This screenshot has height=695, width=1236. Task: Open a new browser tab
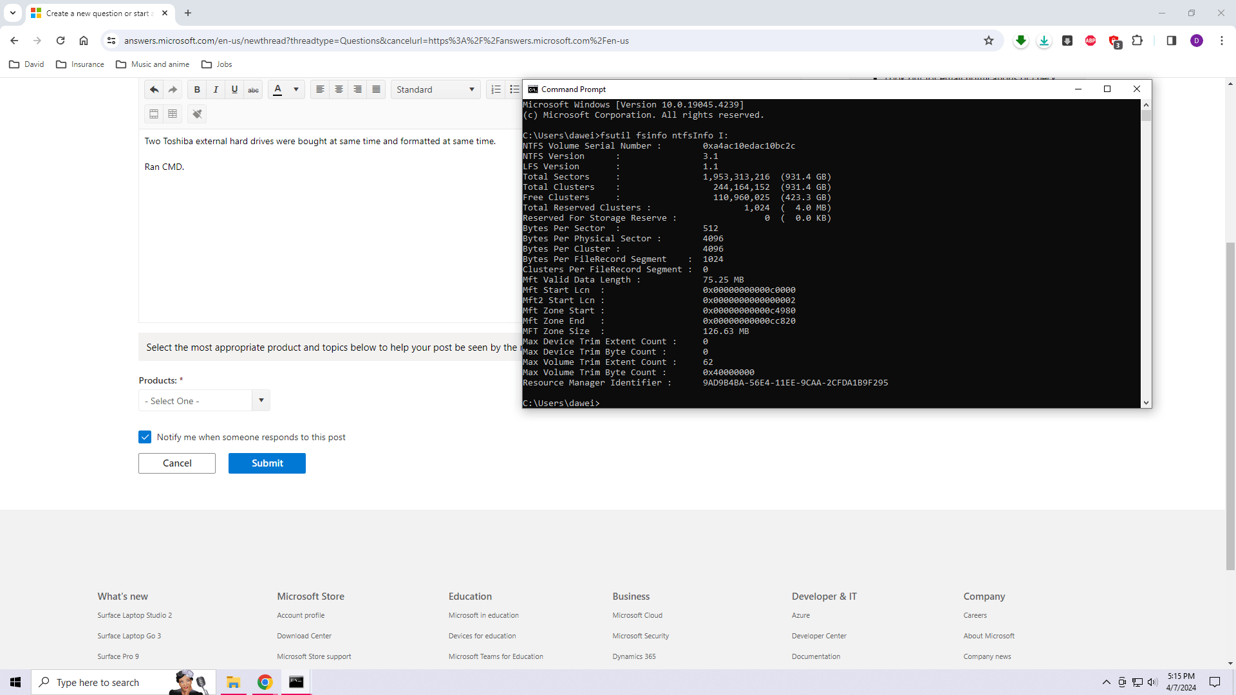click(188, 13)
